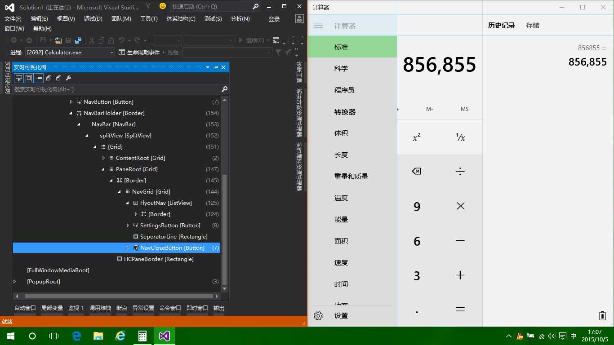Click the tree panel vertical scrollbar thumb
This screenshot has height=345, width=614.
pyautogui.click(x=225, y=229)
